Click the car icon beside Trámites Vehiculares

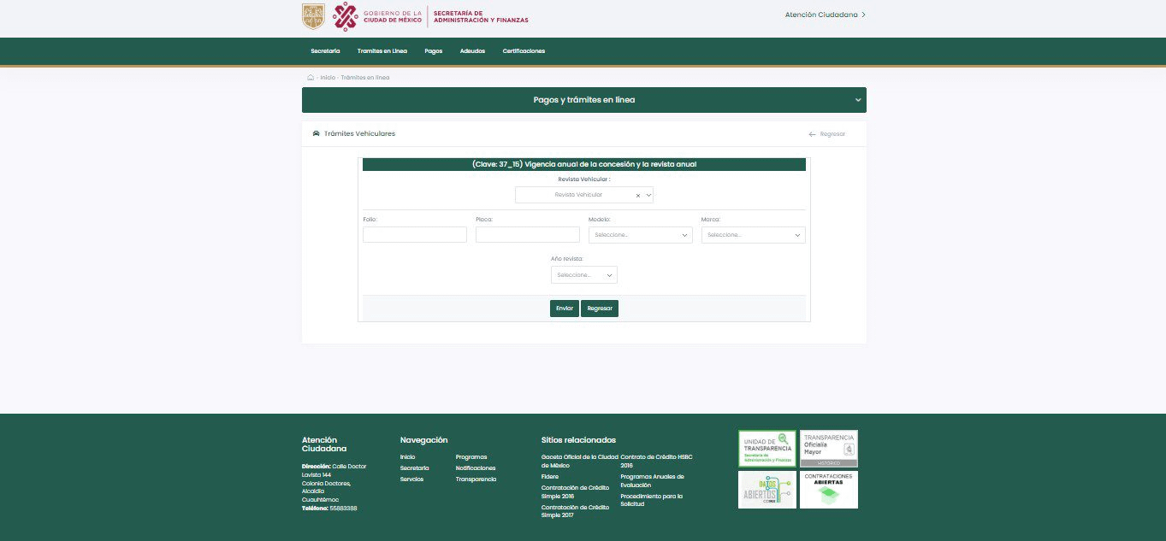tap(316, 133)
